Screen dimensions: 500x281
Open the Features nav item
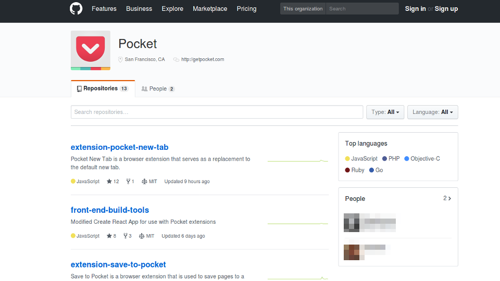click(x=104, y=9)
